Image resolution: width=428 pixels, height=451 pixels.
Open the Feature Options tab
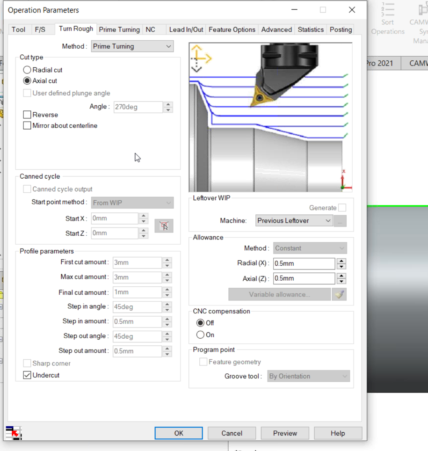(x=232, y=29)
